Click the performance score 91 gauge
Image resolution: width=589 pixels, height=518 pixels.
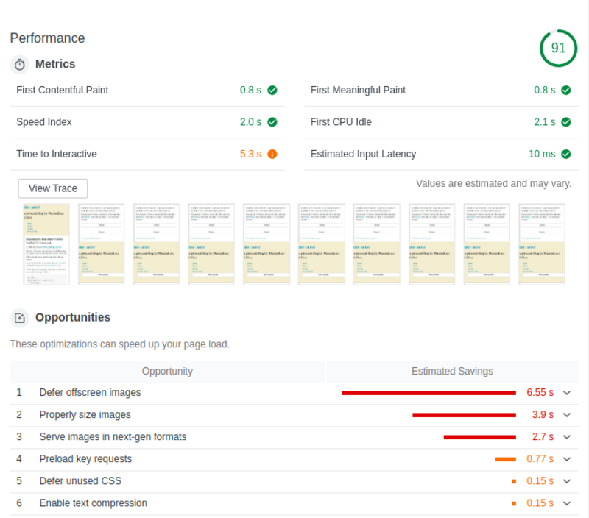click(558, 49)
